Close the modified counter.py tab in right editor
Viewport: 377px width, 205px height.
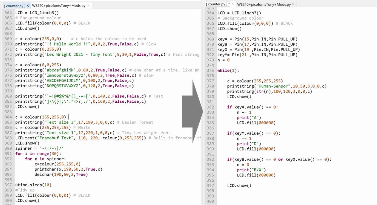pos(233,4)
